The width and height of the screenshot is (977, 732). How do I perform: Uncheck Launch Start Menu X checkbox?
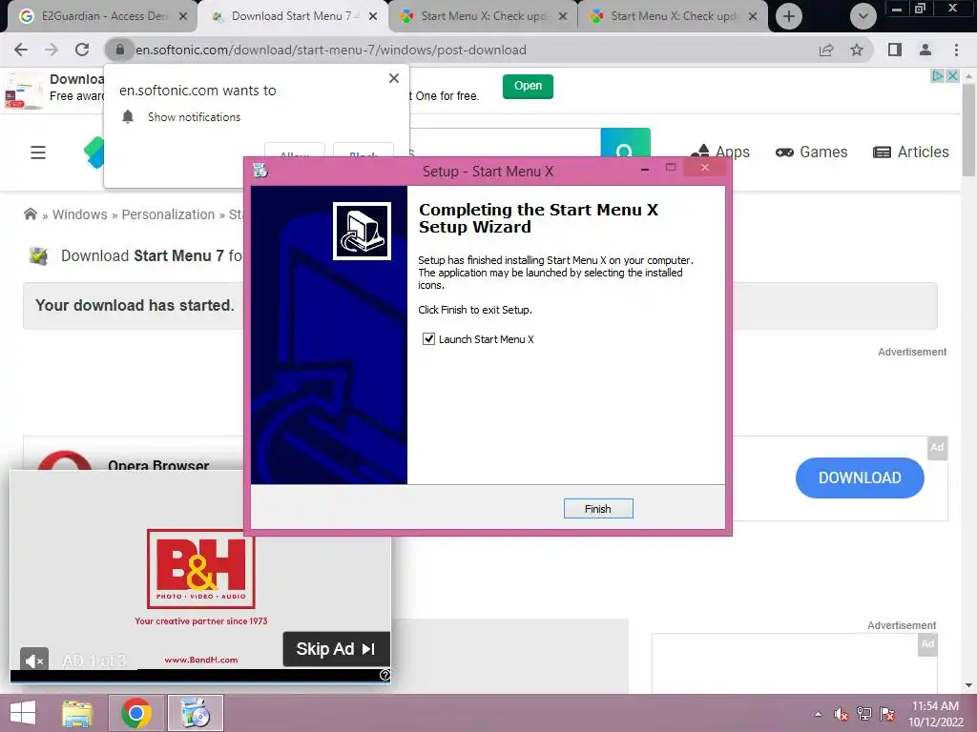click(428, 339)
